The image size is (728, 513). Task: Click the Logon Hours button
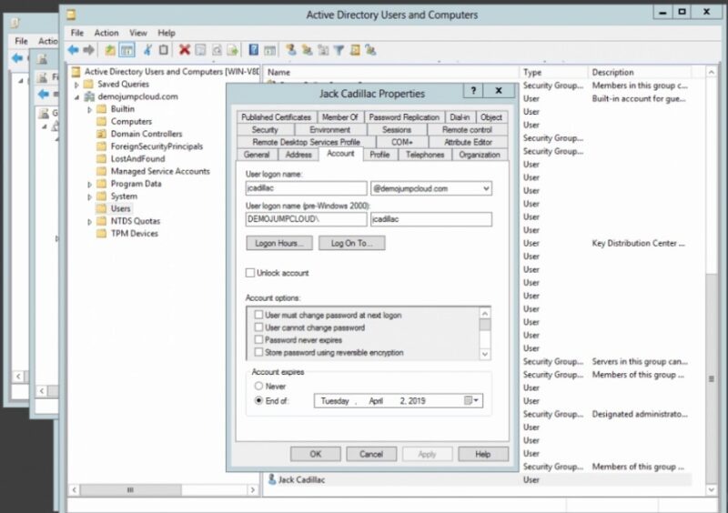click(x=279, y=243)
